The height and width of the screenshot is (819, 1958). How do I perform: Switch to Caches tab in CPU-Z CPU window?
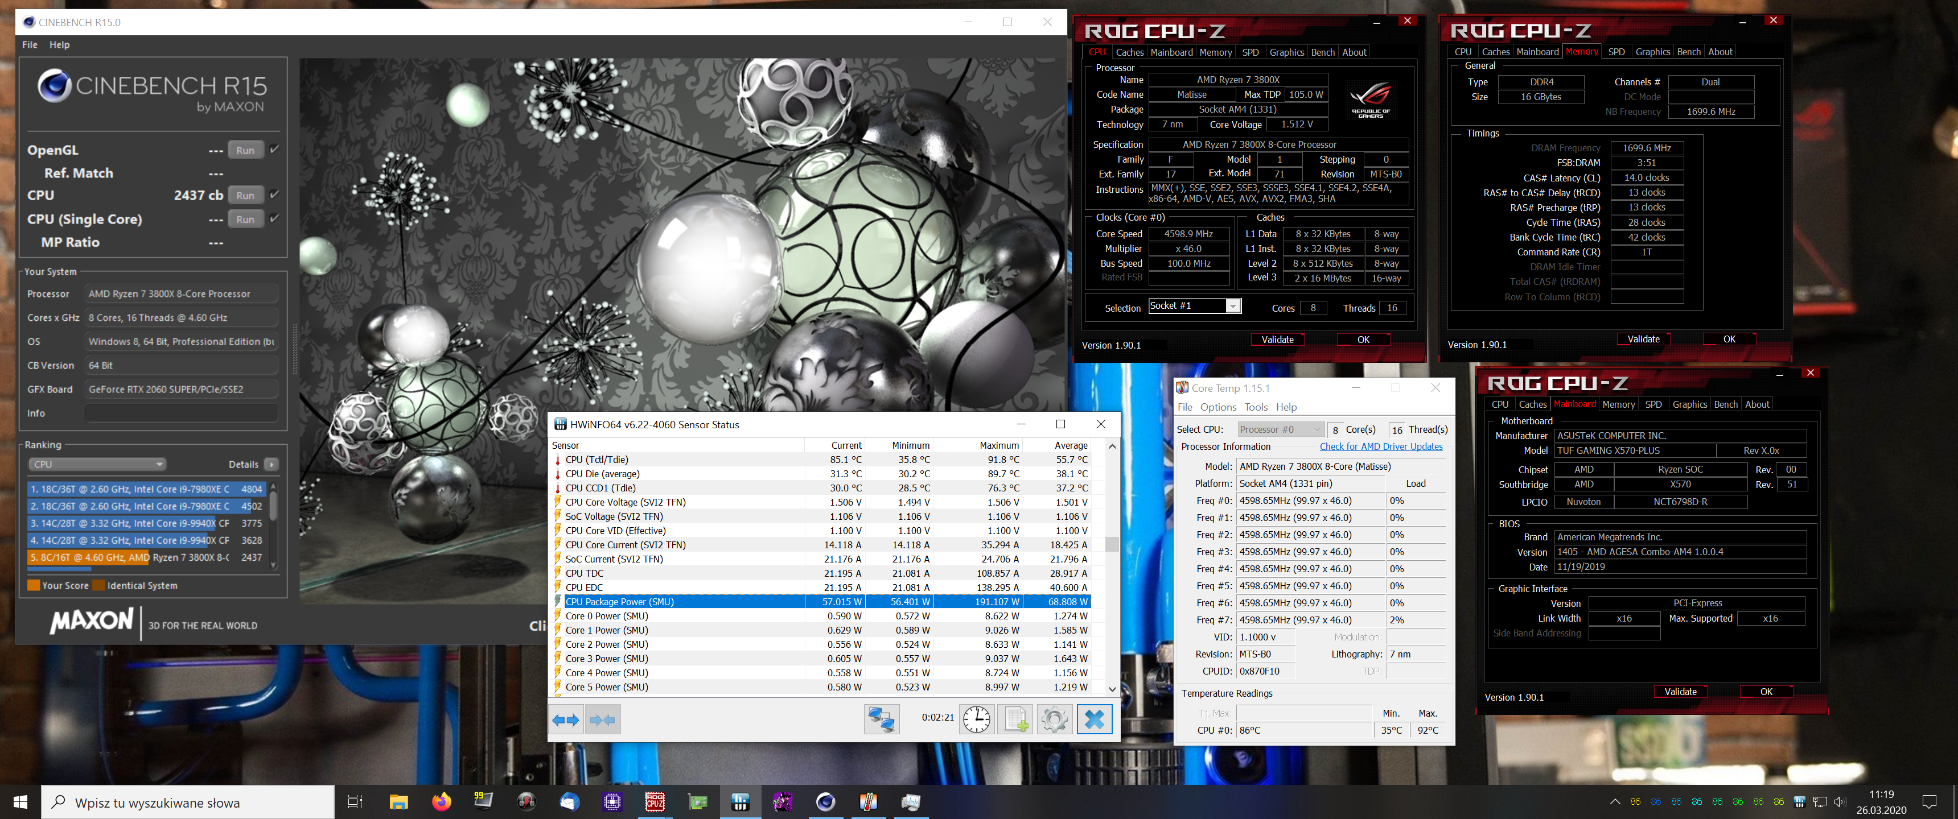pos(1129,52)
